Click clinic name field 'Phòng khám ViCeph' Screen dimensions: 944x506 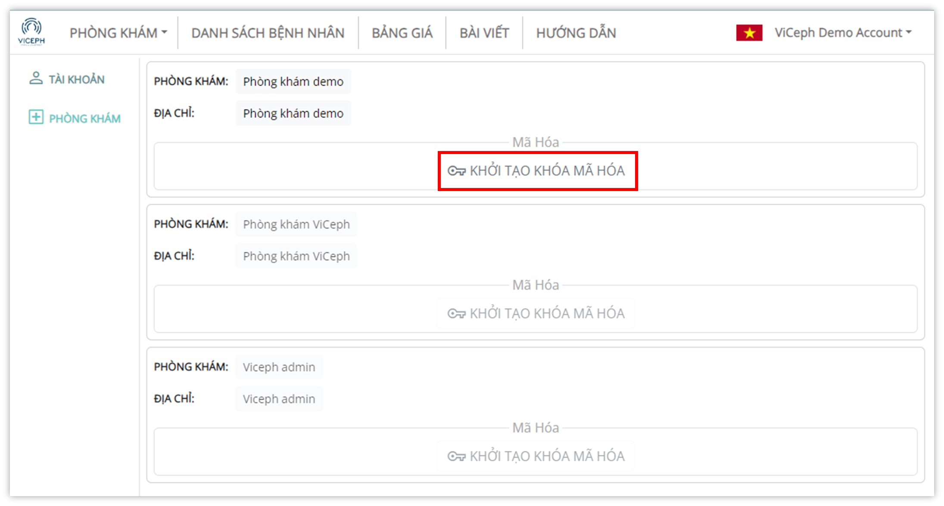[296, 224]
